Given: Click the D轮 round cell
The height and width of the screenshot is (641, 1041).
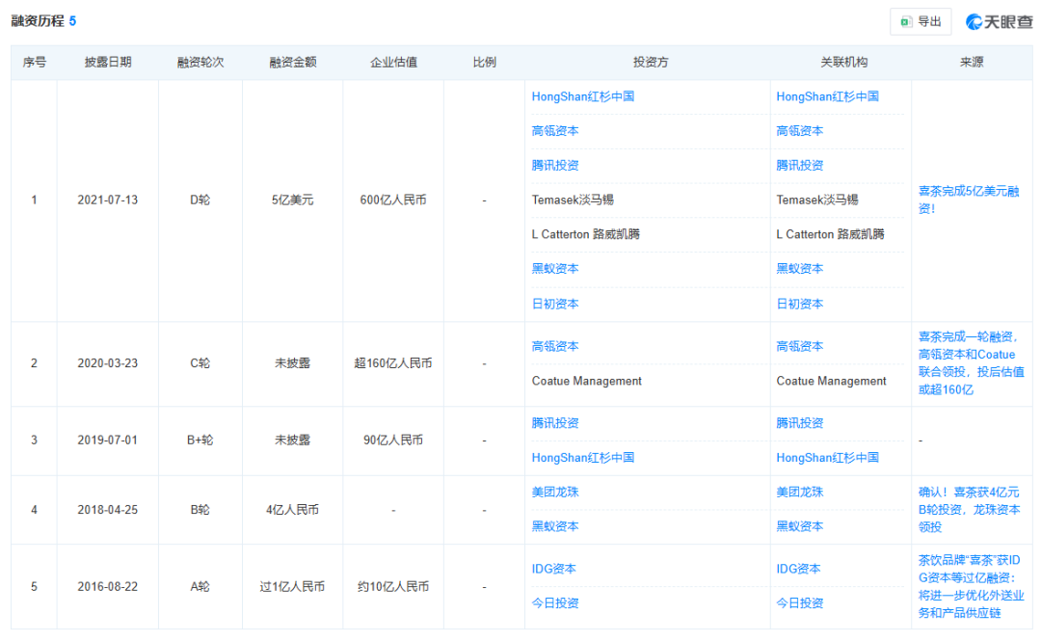Looking at the screenshot, I should click(x=200, y=200).
